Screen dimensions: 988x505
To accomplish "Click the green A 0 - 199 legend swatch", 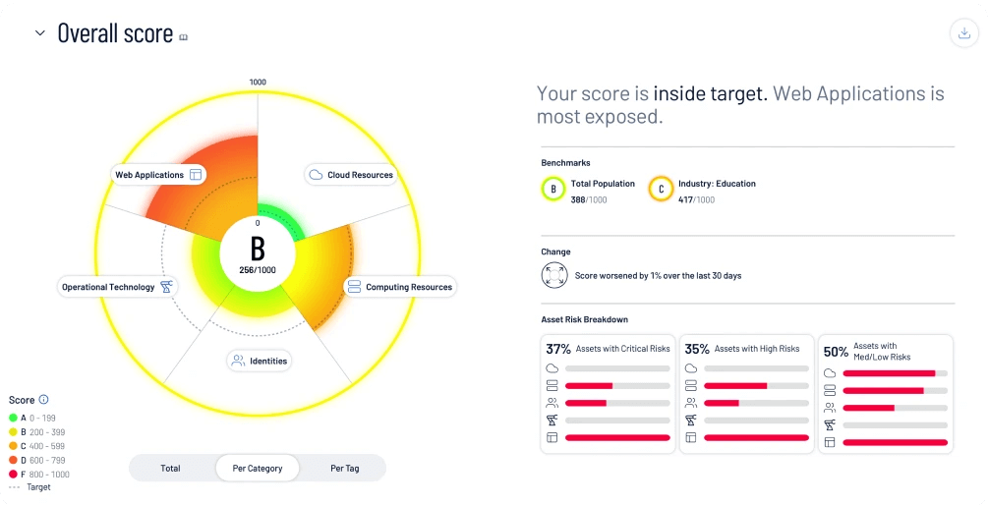I will pos(13,418).
